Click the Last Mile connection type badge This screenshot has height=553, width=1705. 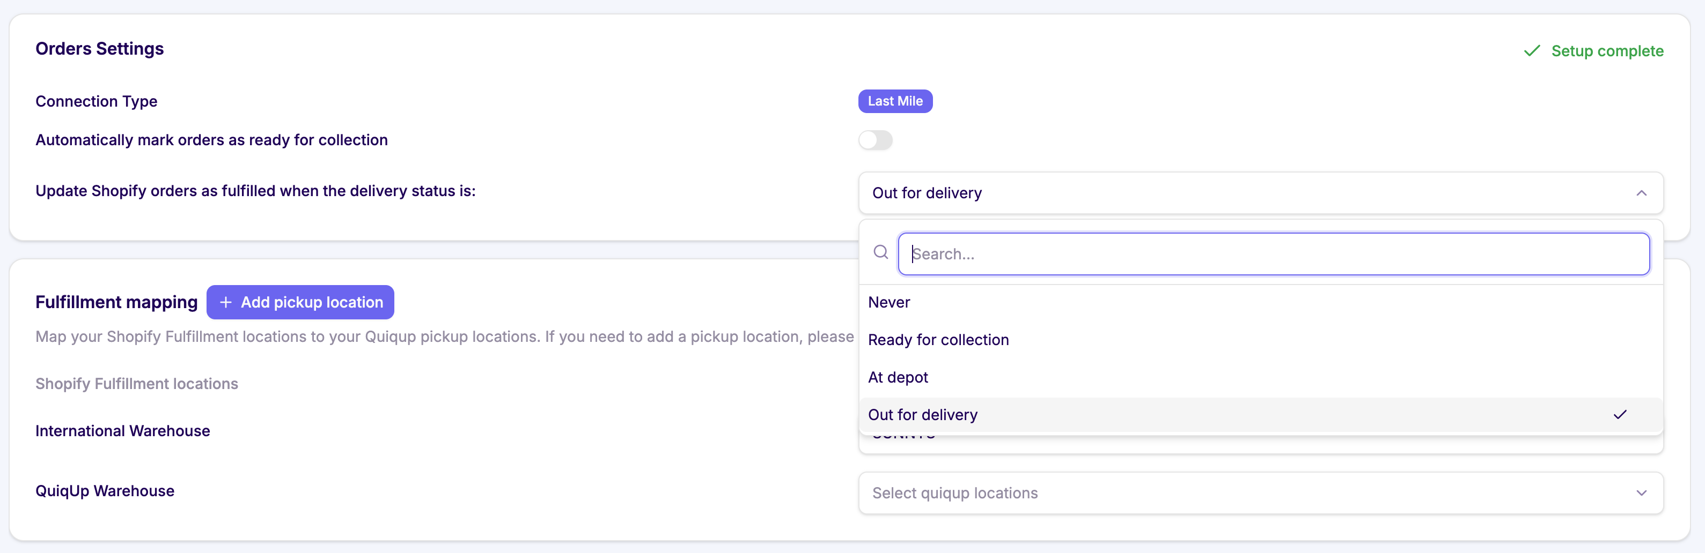click(895, 101)
